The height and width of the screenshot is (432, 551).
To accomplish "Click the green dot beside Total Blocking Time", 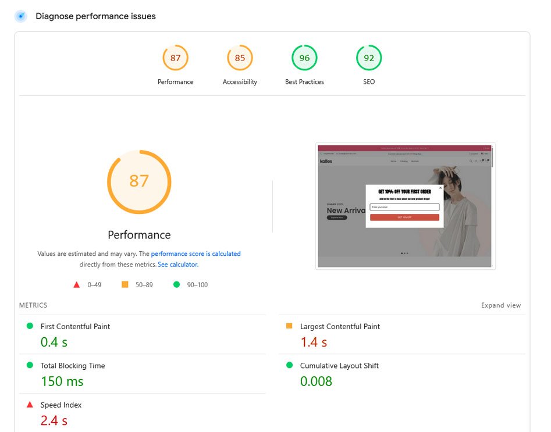I will pyautogui.click(x=30, y=365).
